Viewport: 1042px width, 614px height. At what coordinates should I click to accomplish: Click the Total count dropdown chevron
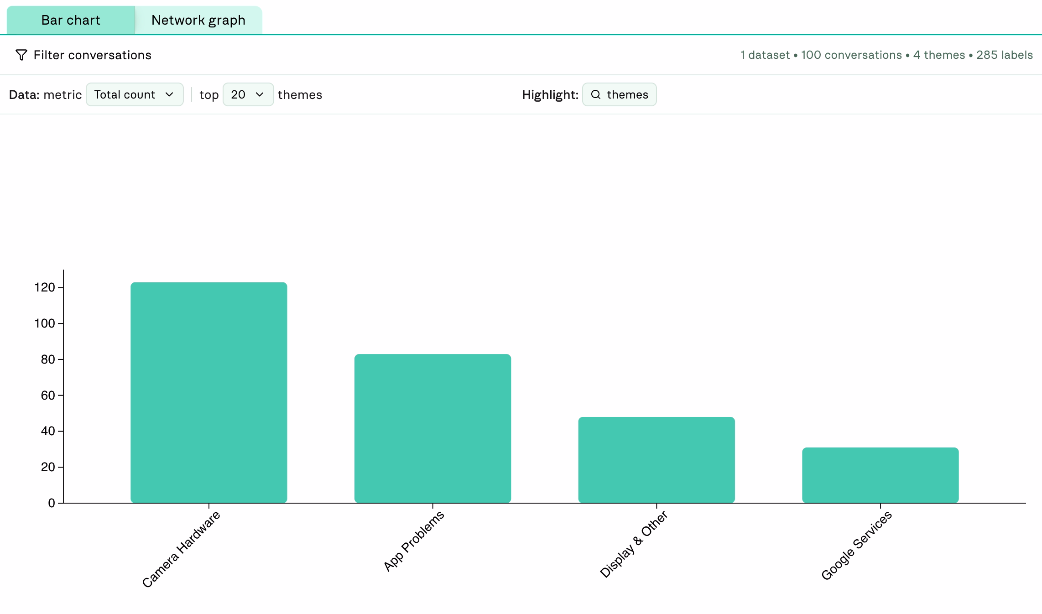(169, 94)
